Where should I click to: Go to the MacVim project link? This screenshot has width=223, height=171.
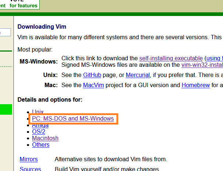(x=93, y=85)
